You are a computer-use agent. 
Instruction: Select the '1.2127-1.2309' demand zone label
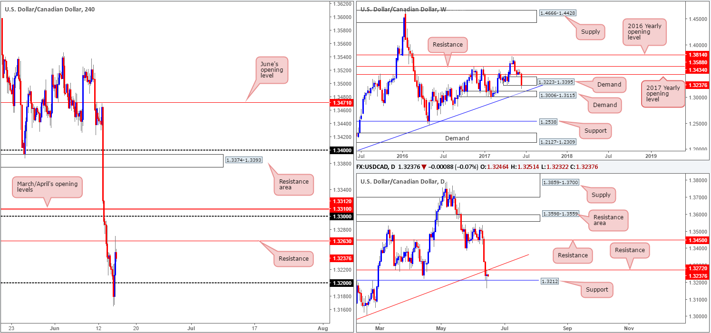coord(557,142)
